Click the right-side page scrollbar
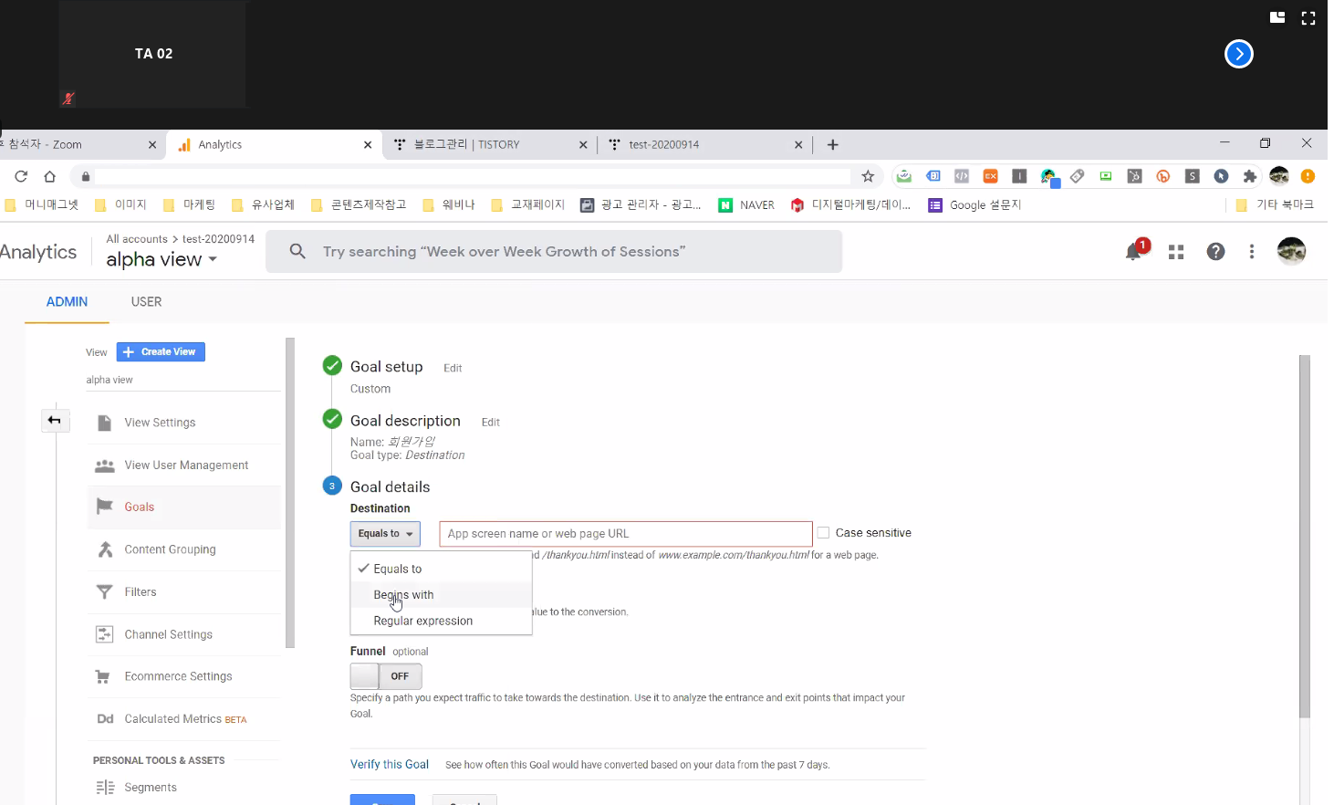The width and height of the screenshot is (1334, 805). click(1304, 537)
